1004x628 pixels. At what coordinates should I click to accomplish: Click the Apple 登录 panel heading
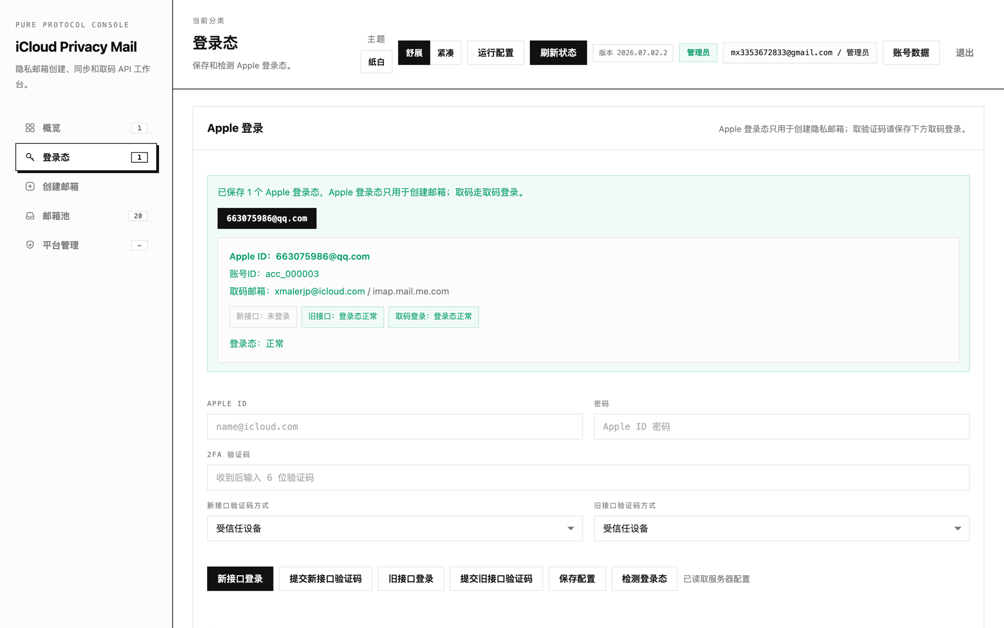(x=235, y=128)
